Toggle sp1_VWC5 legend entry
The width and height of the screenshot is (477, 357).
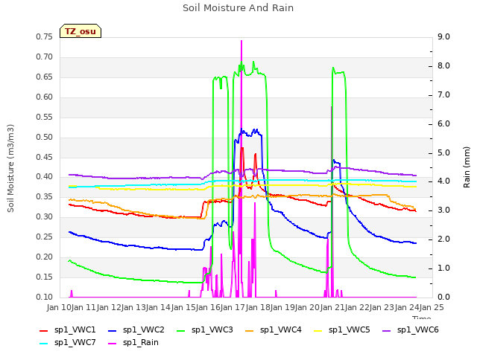[x=342, y=330]
